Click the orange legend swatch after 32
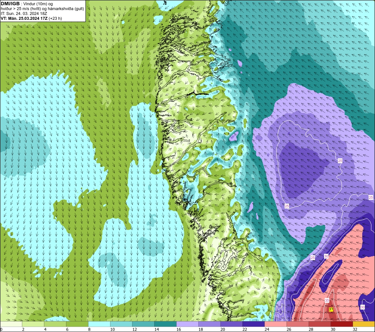The image size is (375, 332). pyautogui.click(x=364, y=324)
